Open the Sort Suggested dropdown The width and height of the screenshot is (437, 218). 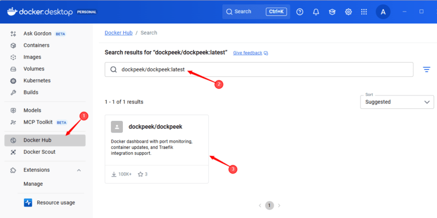coord(397,102)
